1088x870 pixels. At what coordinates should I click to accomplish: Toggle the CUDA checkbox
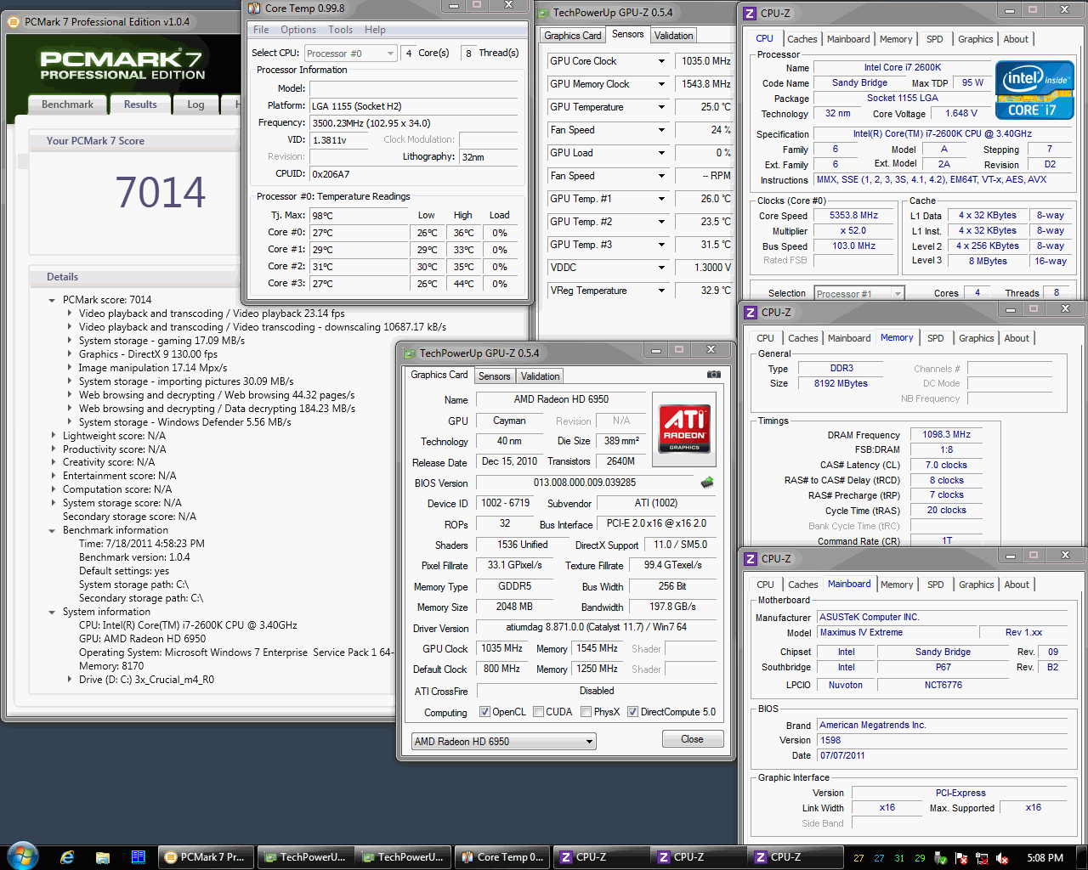538,712
